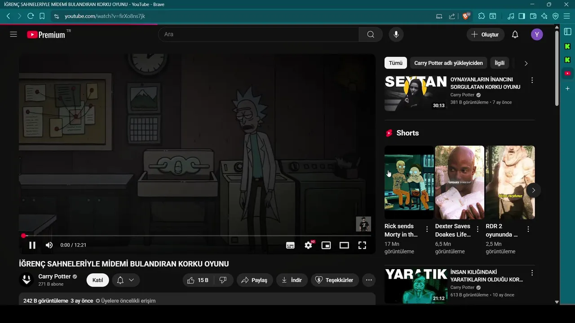Image resolution: width=575 pixels, height=323 pixels.
Task: Click the video progress bar
Action: (x=197, y=236)
